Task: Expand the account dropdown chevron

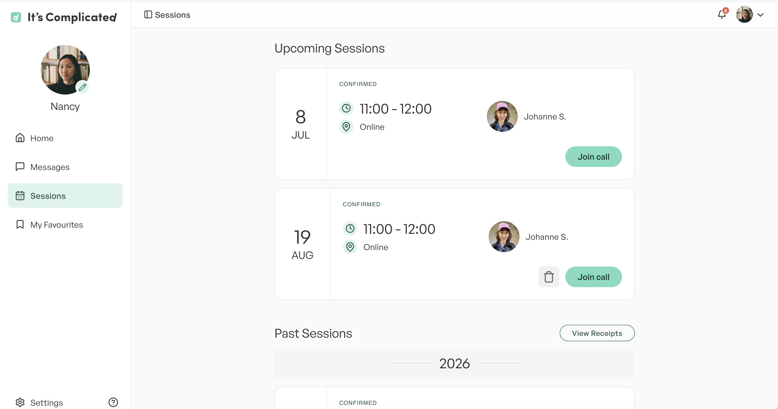Action: (760, 15)
